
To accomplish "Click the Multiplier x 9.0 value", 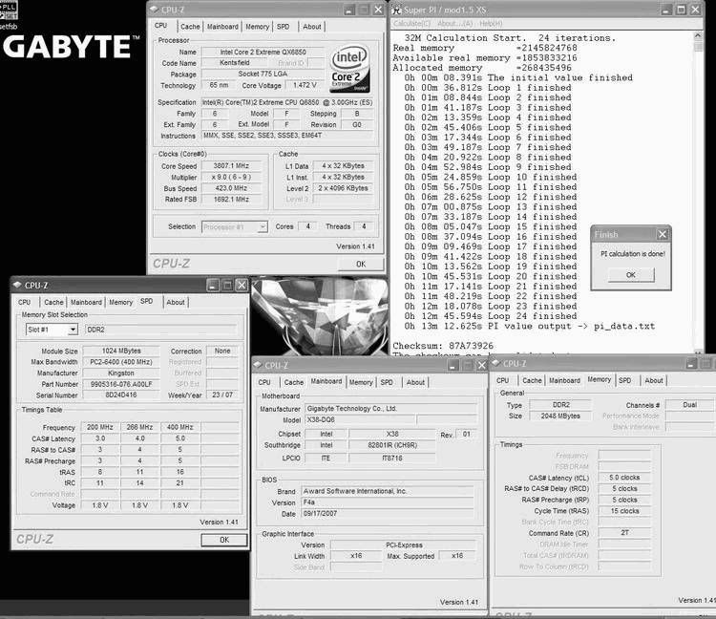I will [231, 177].
